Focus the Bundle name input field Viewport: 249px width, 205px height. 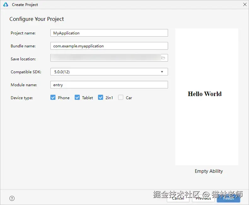click(x=109, y=46)
